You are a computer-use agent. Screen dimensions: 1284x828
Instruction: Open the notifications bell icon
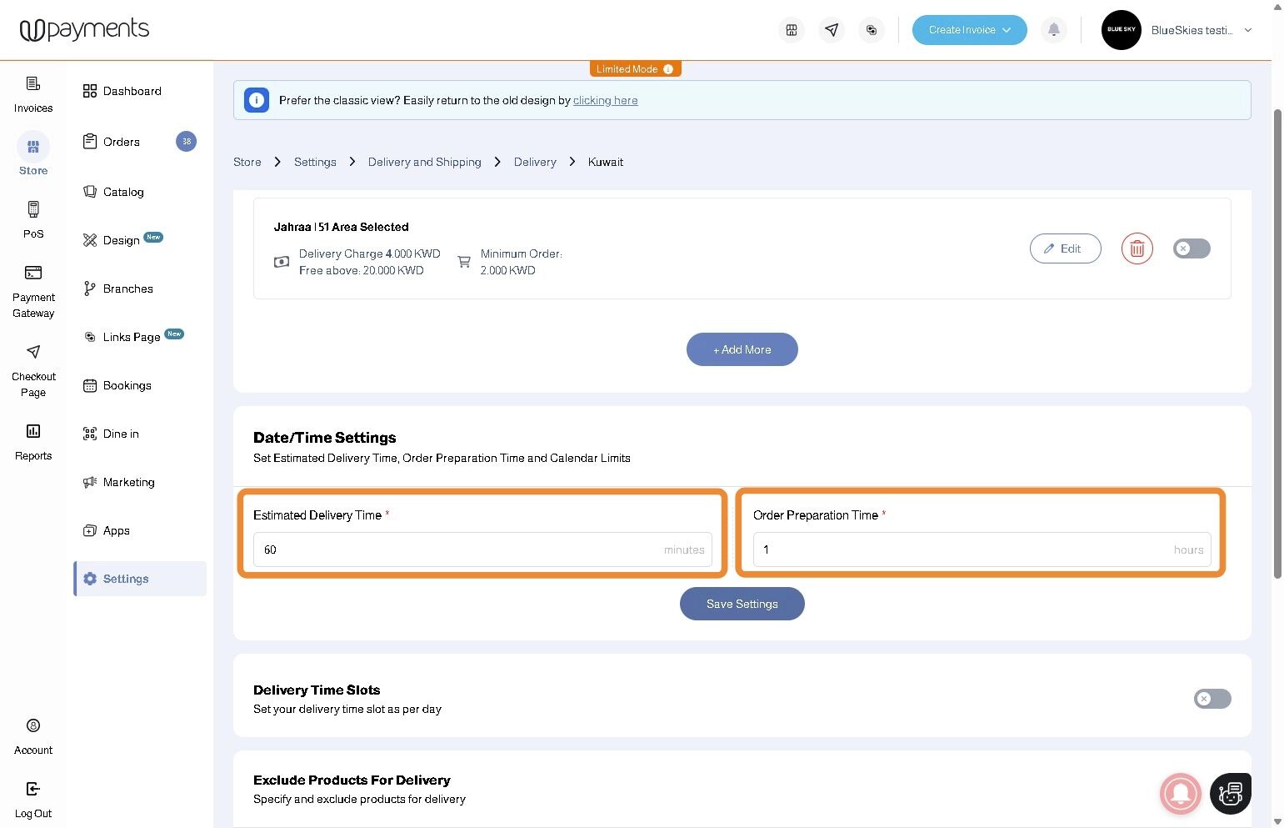click(1053, 30)
